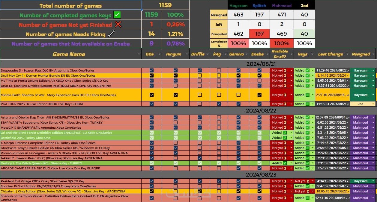The image size is (377, 202).
Task: Check k4g box for Devil May Cry 4 row
Action: (219, 75)
